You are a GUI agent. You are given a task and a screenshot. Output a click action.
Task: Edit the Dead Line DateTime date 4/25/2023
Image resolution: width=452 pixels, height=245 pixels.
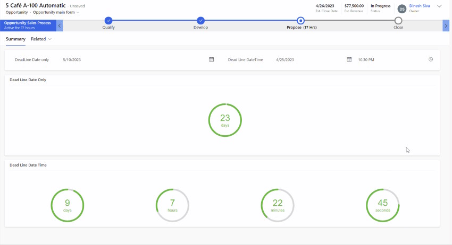pyautogui.click(x=309, y=59)
